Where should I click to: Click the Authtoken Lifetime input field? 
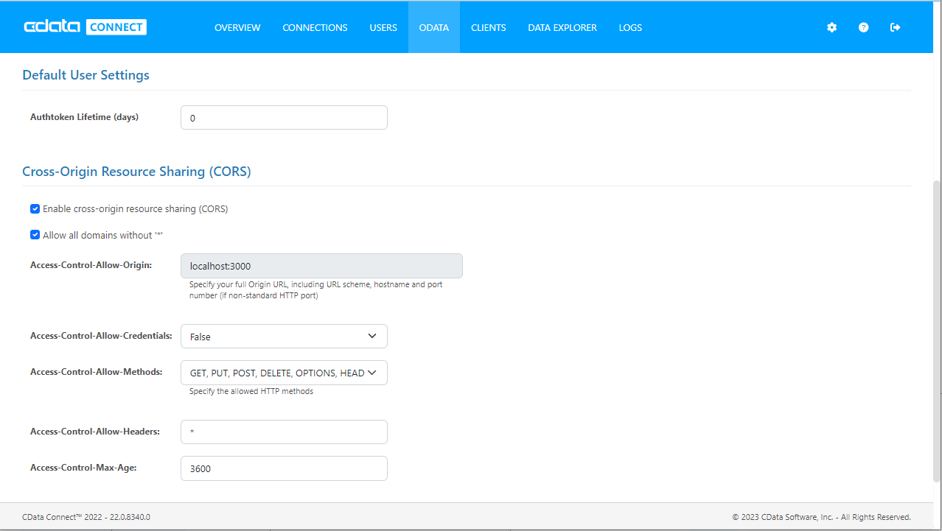pos(284,118)
